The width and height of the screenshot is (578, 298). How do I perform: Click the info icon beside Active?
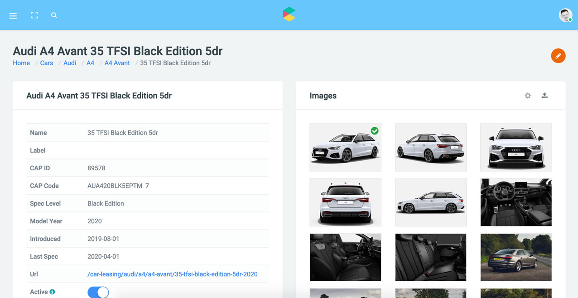point(52,292)
